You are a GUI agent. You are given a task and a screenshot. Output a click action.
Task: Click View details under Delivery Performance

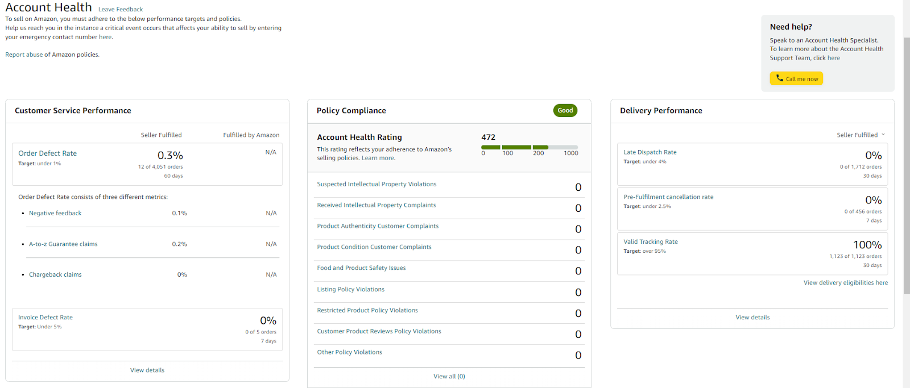point(752,318)
